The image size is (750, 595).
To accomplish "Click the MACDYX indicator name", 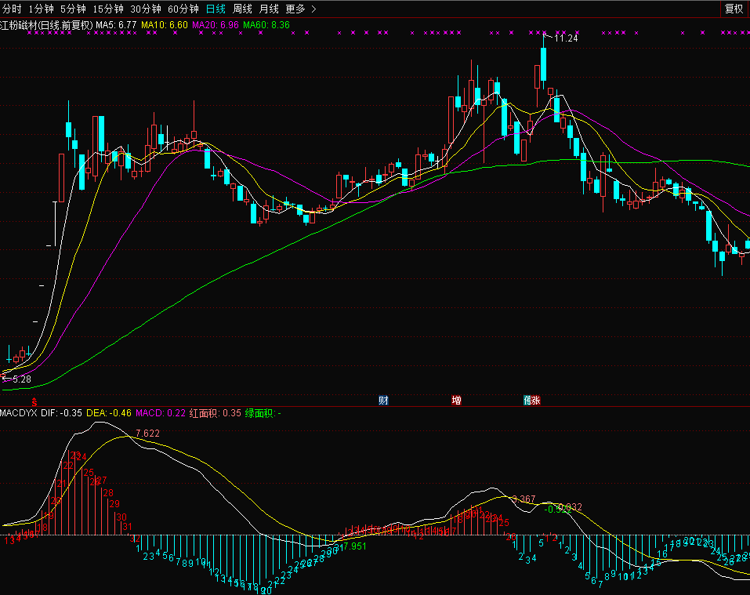I will [x=19, y=413].
